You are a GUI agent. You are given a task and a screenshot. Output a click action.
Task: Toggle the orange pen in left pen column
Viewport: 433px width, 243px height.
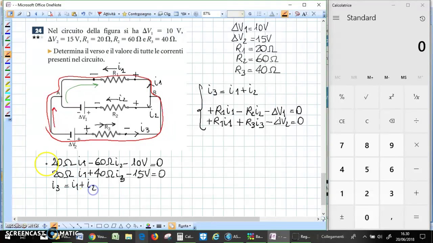point(7,54)
